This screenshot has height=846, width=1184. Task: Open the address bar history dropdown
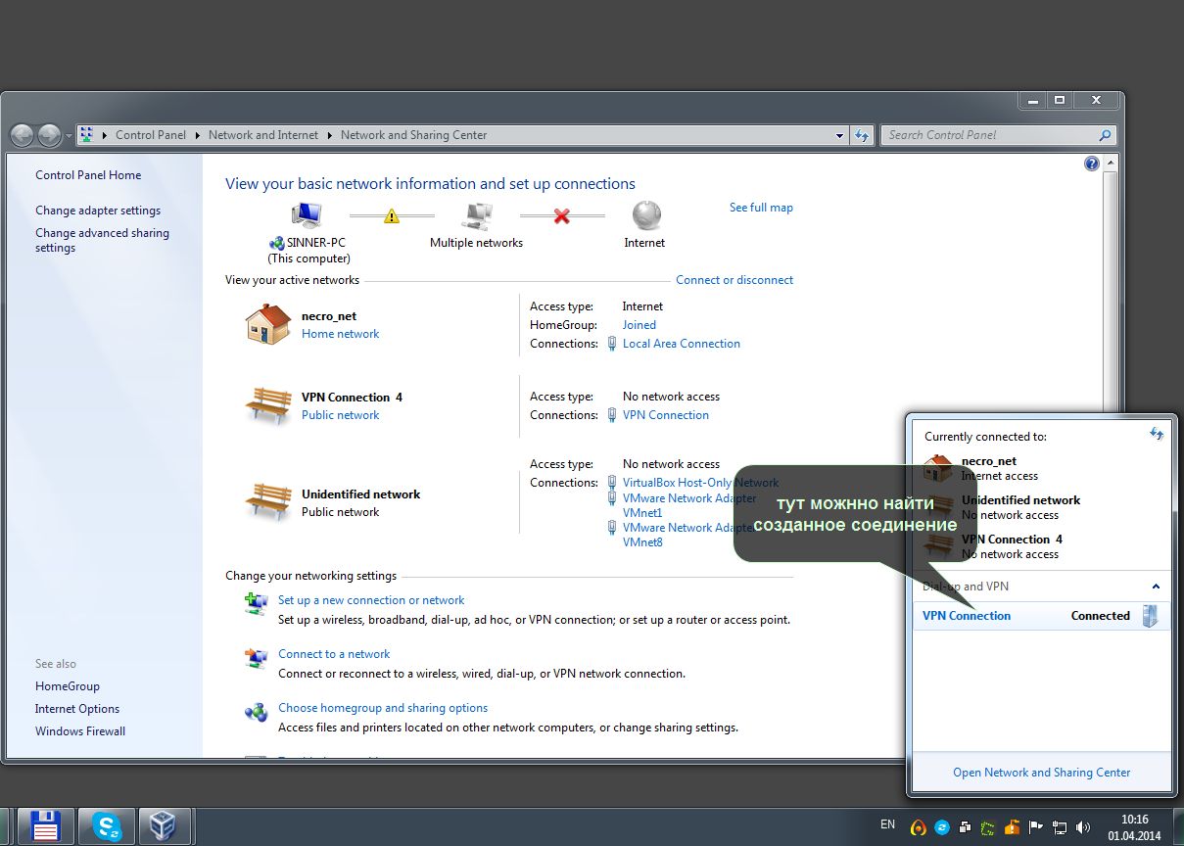[840, 135]
